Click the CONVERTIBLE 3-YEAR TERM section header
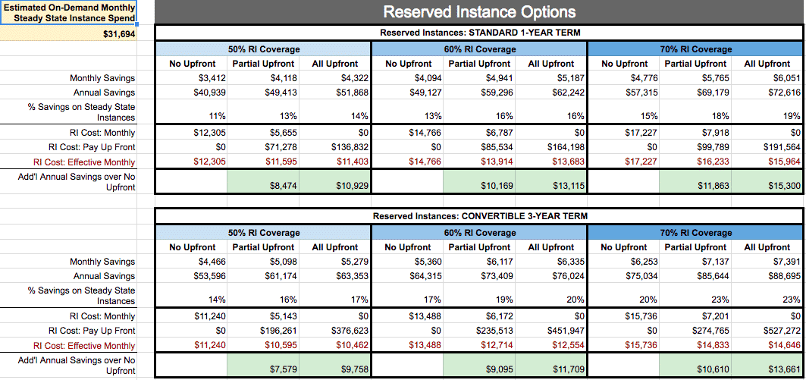 (x=479, y=216)
